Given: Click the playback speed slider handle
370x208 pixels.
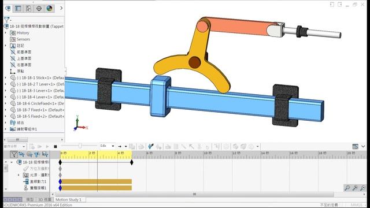Looking at the screenshot, I should point(80,146).
